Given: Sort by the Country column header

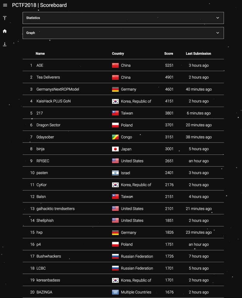Looking at the screenshot, I should 118,54.
